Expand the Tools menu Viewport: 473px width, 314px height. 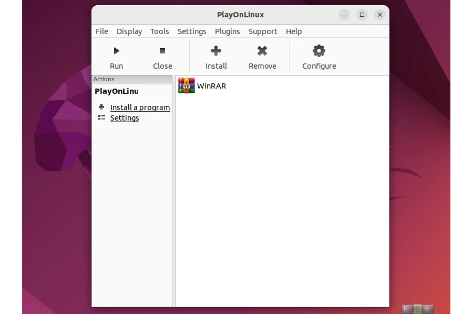click(160, 31)
